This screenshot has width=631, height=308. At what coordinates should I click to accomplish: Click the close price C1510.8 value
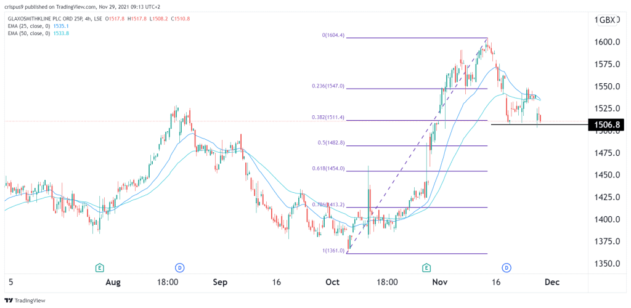(x=179, y=18)
